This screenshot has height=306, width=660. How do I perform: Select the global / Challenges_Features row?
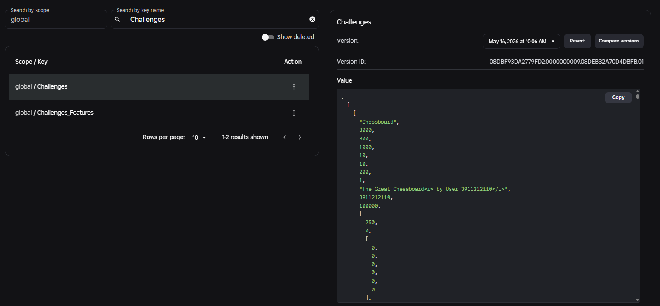coord(158,113)
